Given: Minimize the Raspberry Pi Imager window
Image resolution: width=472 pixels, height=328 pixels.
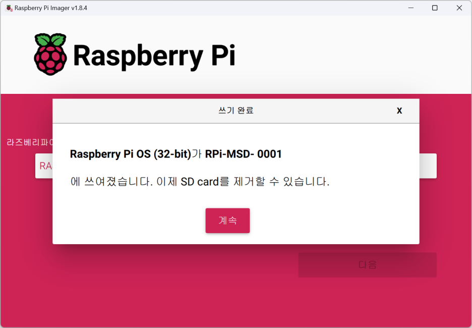Looking at the screenshot, I should pos(411,8).
